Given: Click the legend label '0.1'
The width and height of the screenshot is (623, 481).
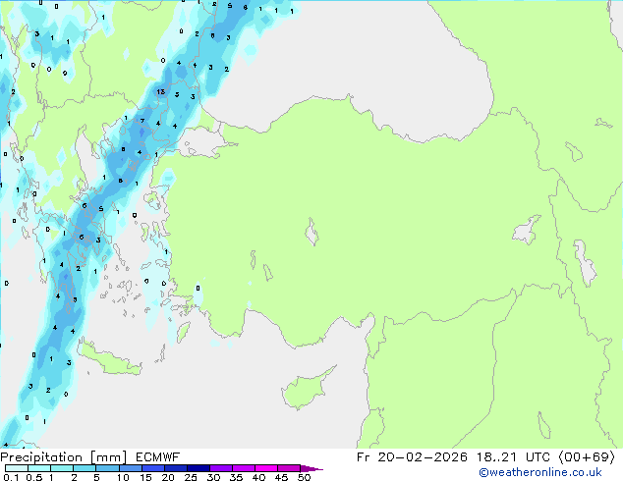Looking at the screenshot, I should point(11,477).
